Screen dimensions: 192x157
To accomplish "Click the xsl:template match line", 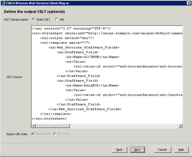I will 65,43.
